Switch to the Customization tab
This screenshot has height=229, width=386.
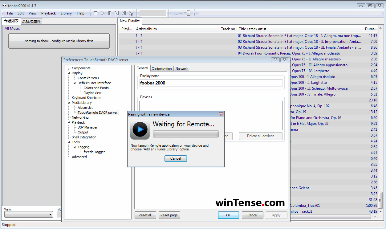pos(162,69)
